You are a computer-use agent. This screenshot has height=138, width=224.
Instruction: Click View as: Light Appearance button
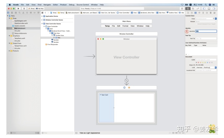click(x=90, y=133)
